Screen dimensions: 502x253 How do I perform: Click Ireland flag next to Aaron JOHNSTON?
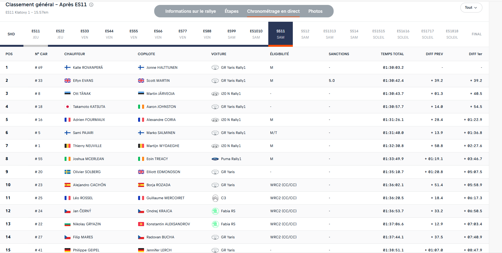click(141, 107)
